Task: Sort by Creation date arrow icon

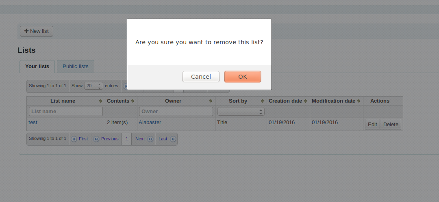Action: pos(306,101)
